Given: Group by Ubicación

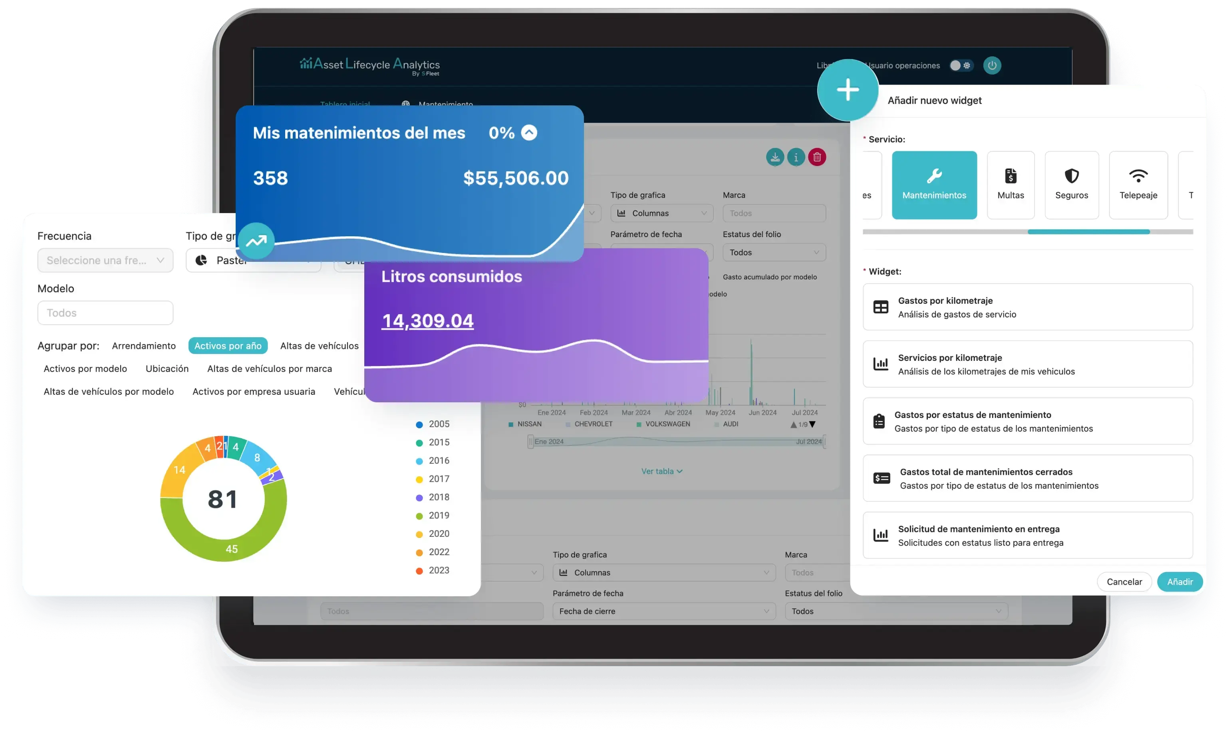Looking at the screenshot, I should (167, 368).
